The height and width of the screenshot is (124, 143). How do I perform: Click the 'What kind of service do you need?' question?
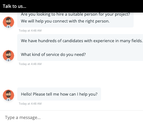point(53,54)
